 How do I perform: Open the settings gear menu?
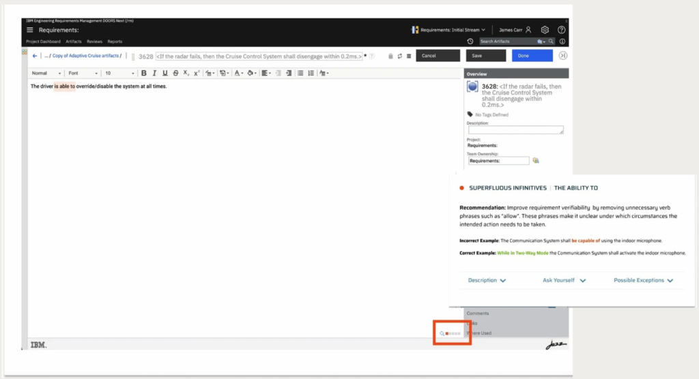545,30
